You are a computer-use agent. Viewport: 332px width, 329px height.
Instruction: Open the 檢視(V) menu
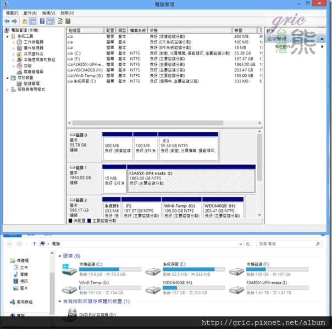49,13
